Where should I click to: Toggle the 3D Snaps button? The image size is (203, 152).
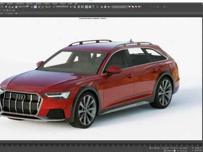(x=39, y=7)
